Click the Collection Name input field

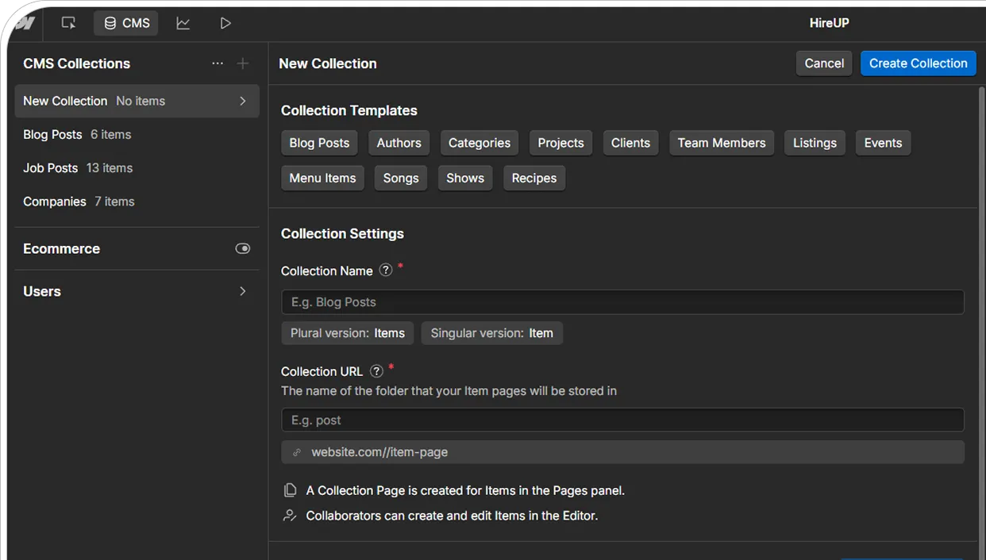click(622, 301)
